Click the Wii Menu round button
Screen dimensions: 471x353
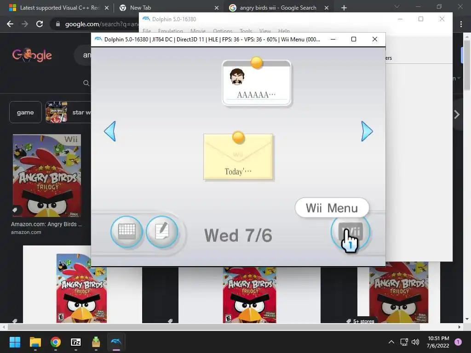click(x=350, y=232)
